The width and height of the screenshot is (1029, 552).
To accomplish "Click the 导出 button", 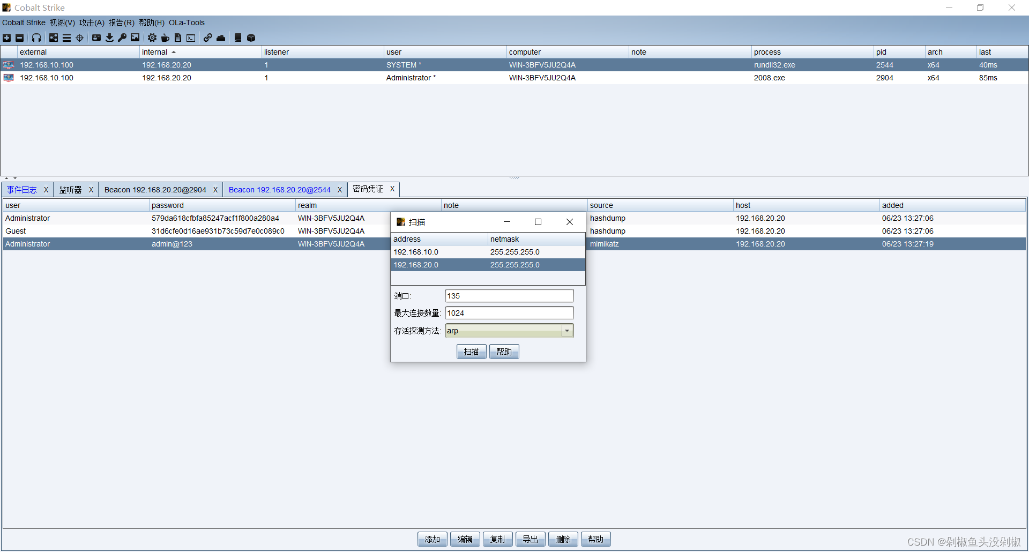I will 531,539.
